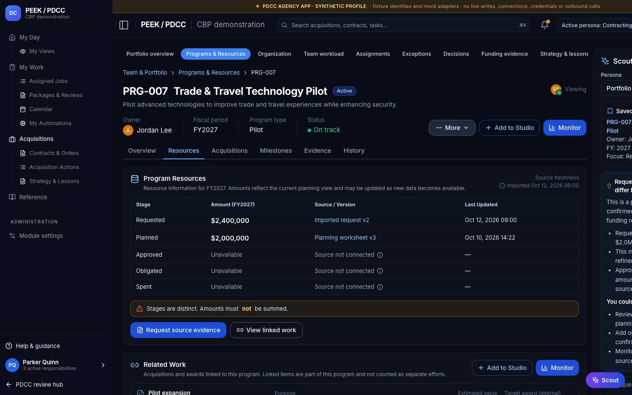Open the Active persona selector
The image size is (632, 395).
(x=594, y=25)
